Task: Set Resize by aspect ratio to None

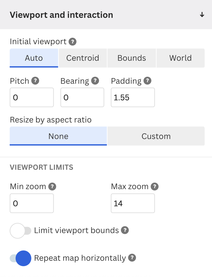Action: click(58, 136)
